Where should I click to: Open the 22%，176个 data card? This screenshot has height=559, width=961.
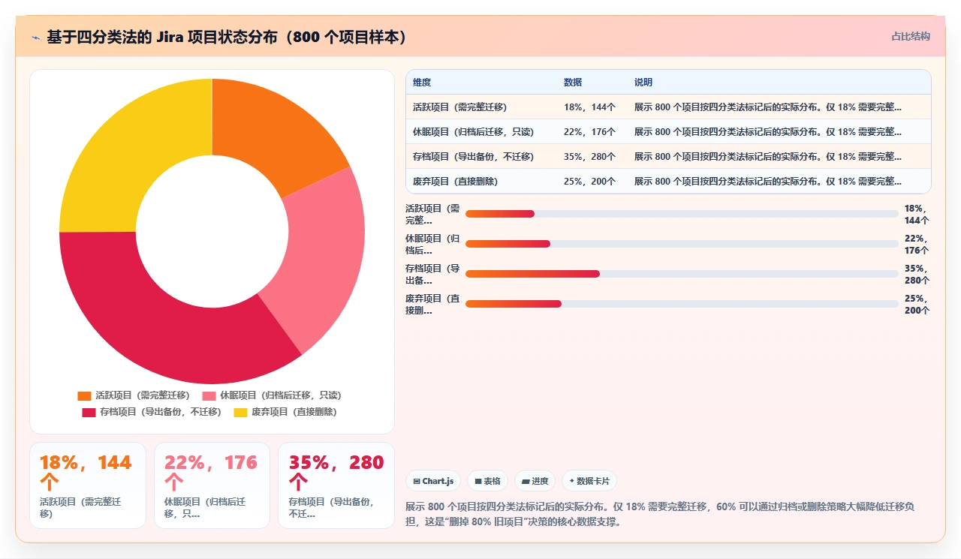pos(212,485)
